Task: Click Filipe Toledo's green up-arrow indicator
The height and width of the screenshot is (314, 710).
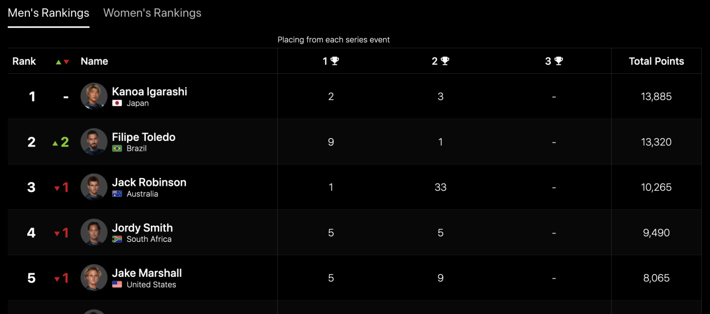Action: [55, 143]
